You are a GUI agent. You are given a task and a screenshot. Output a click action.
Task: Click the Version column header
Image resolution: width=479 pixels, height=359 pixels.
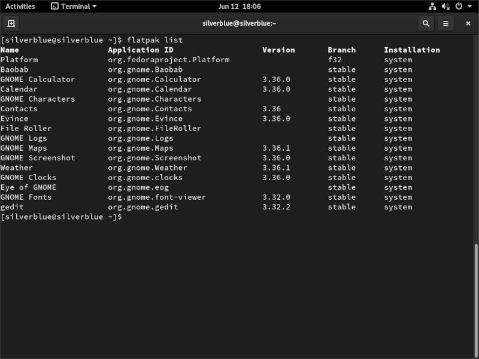278,50
